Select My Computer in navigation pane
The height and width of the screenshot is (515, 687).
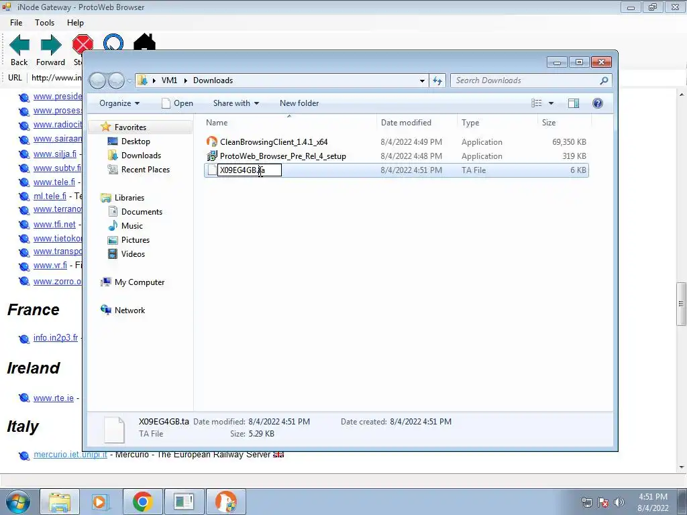(x=140, y=282)
